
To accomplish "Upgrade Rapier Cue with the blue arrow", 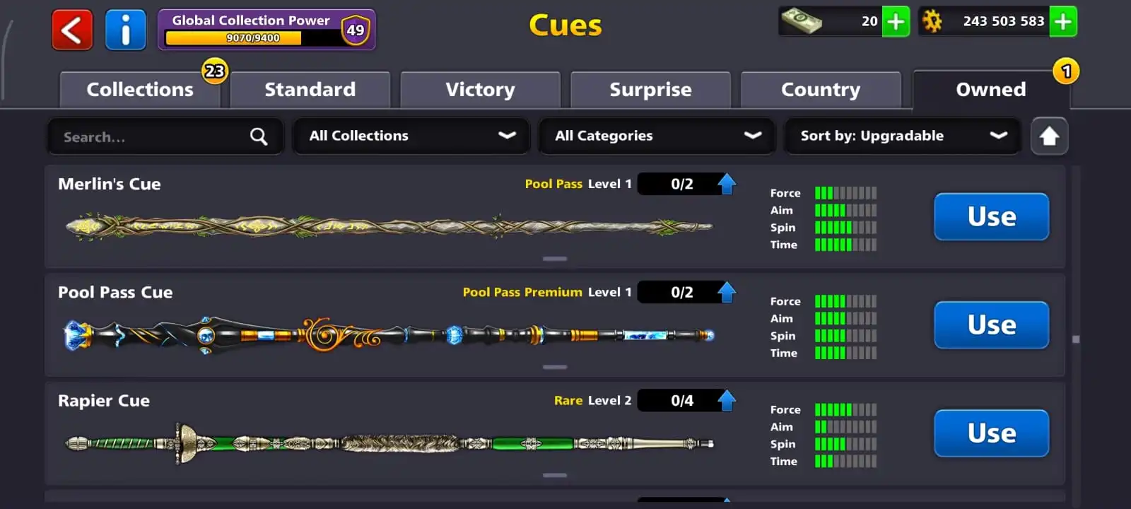I will tap(727, 400).
